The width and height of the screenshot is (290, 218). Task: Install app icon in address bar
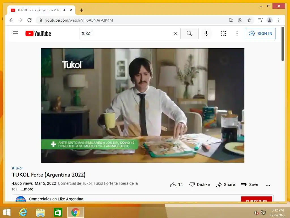pos(231,20)
